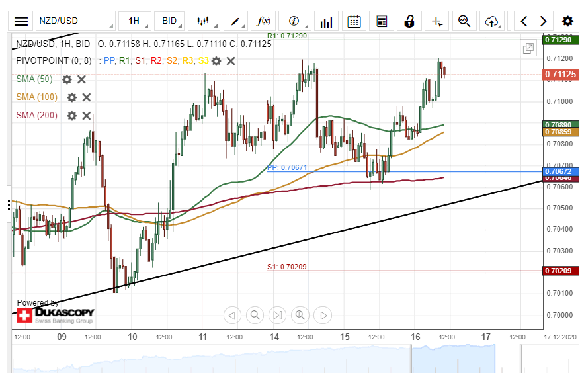The height and width of the screenshot is (381, 580).
Task: Click the magnifier zoom tool in toolbar
Action: coord(464,21)
